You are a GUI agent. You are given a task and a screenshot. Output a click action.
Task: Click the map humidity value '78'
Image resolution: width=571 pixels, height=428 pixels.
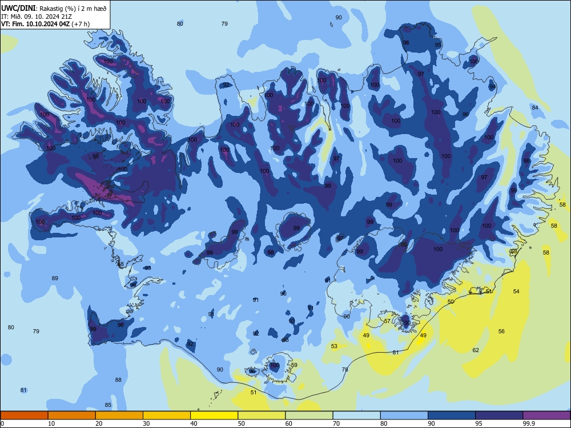pos(345,369)
